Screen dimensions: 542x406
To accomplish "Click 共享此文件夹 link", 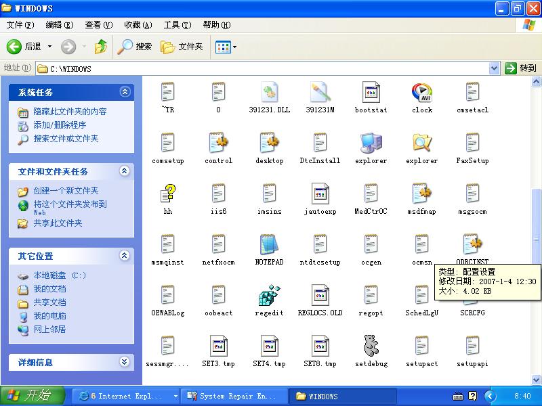I will 58,223.
